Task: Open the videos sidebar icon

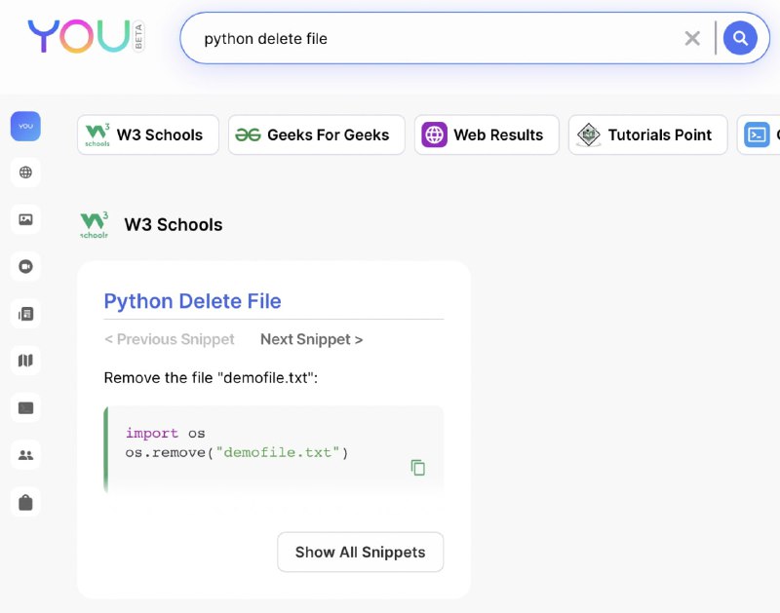Action: click(x=25, y=266)
